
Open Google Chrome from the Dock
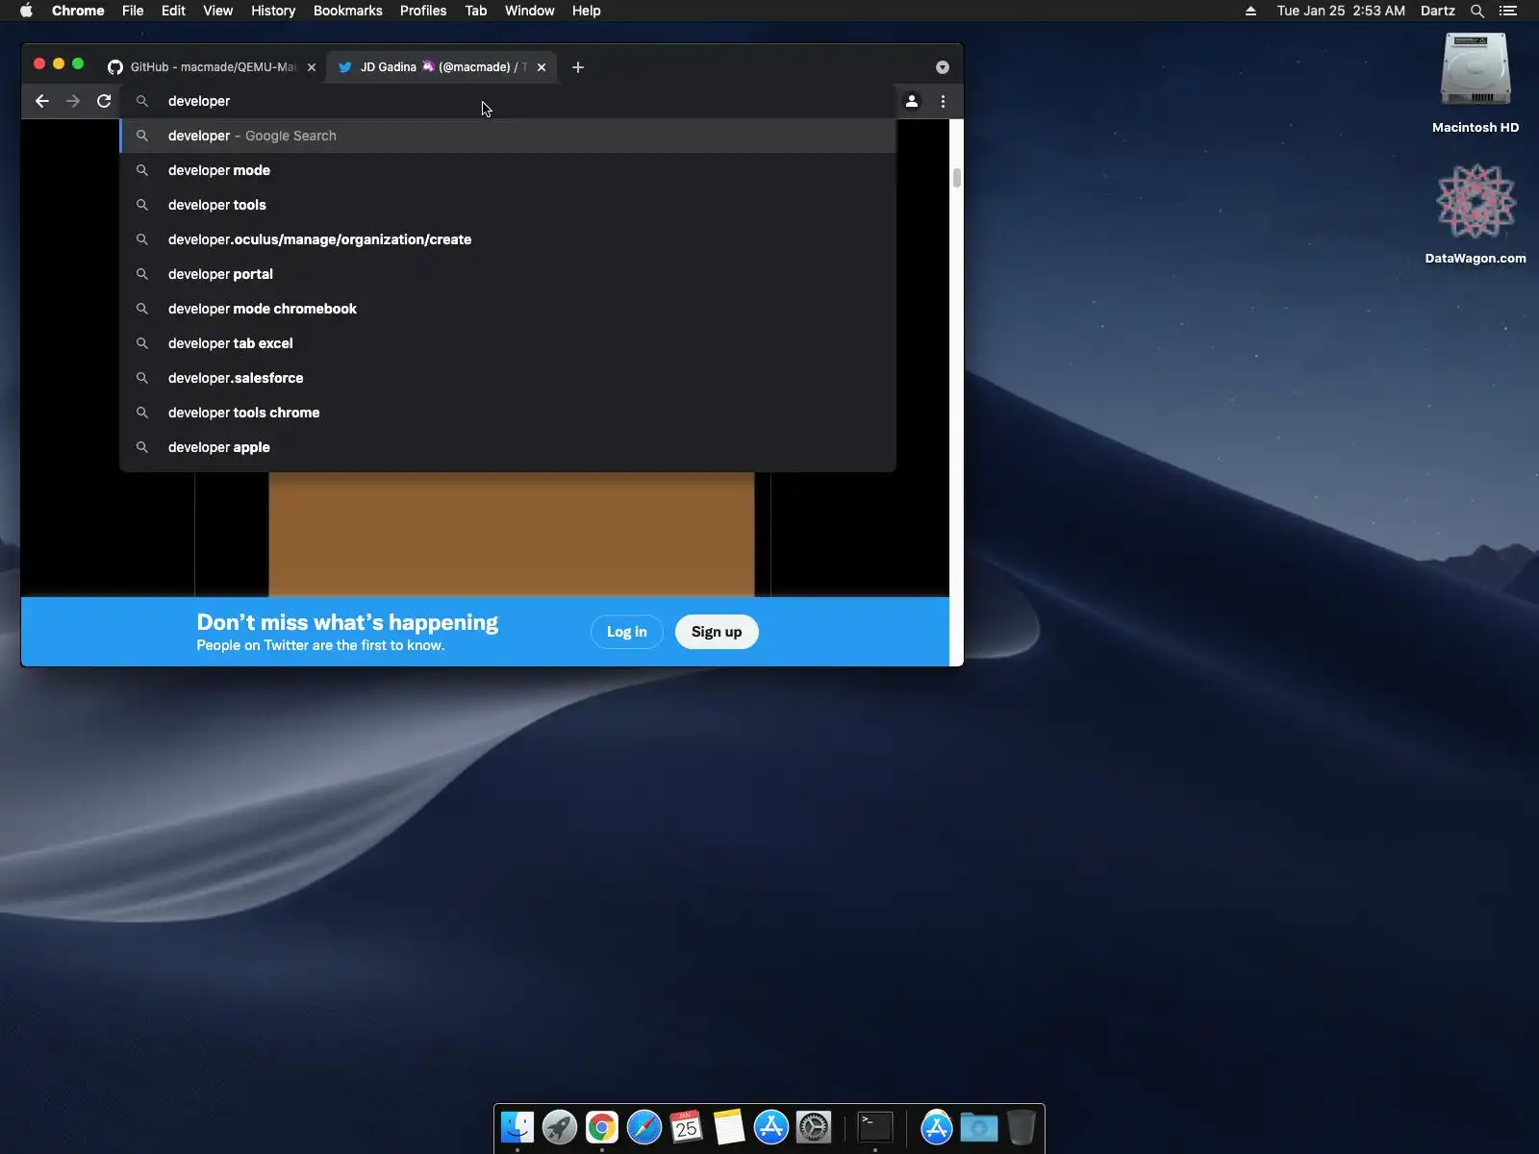602,1127
